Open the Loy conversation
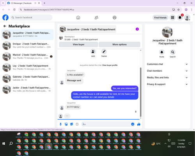195x156 pixels. click(27, 67)
